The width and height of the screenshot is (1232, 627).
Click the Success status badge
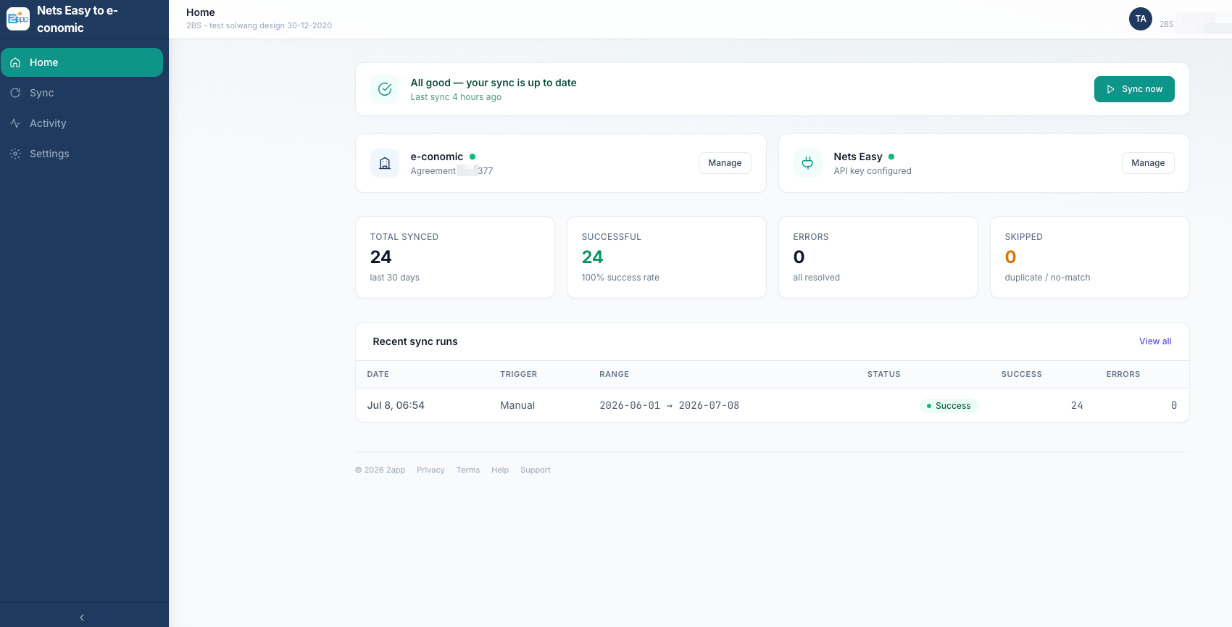949,406
